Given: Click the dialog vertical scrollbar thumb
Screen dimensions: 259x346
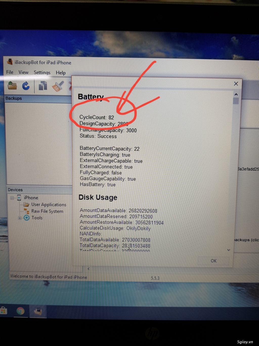Looking at the screenshot, I should pos(236,101).
